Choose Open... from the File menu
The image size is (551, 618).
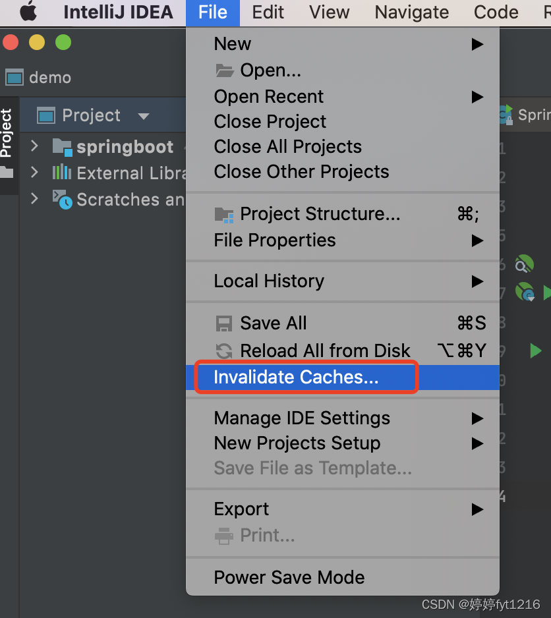click(x=342, y=70)
